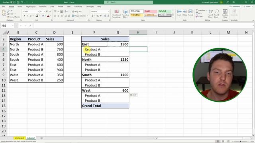The height and width of the screenshot is (143, 255).
Task: Click the Borders button
Action: pos(37,16)
